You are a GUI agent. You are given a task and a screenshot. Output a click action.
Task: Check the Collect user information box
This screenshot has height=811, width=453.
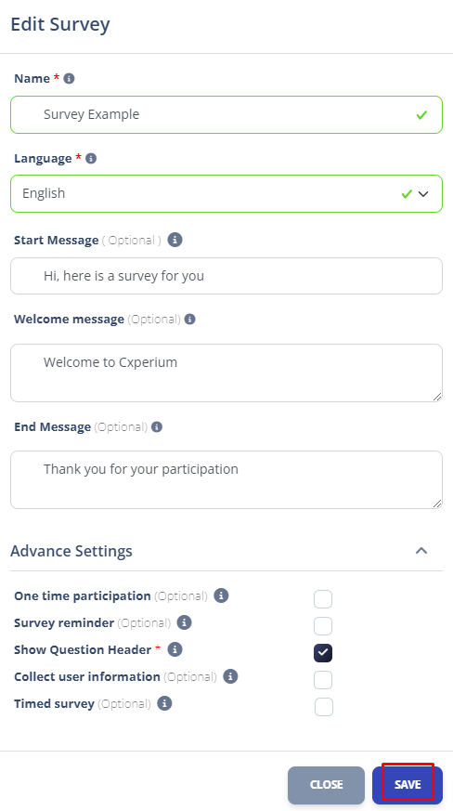323,680
